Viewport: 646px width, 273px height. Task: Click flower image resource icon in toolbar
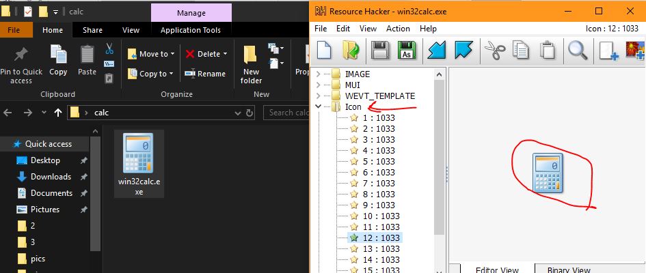coord(636,51)
